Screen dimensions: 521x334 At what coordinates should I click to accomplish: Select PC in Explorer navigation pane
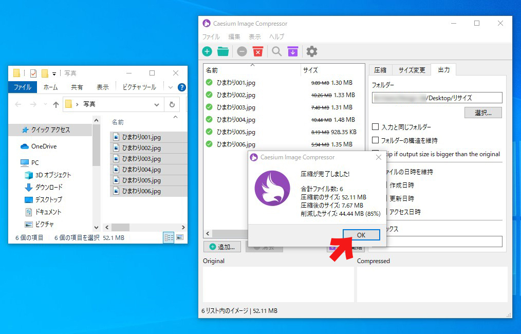(x=30, y=162)
